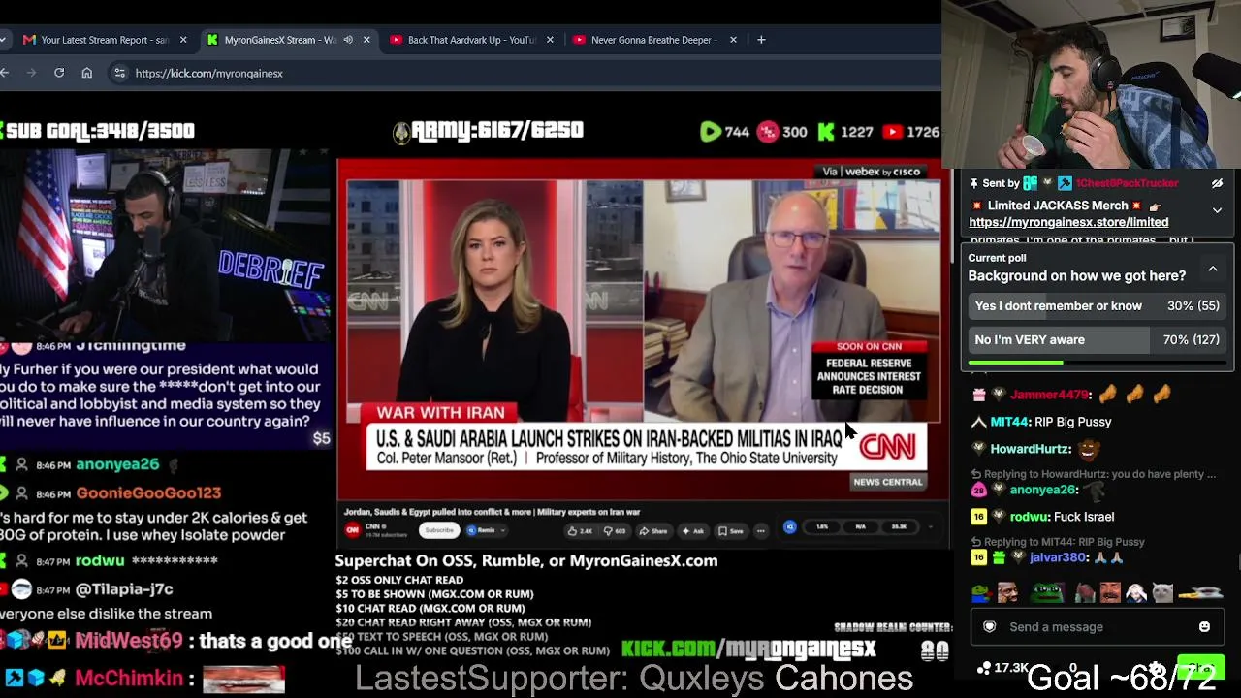Open the CNN channel avatar
This screenshot has height=698, width=1241.
coord(352,529)
